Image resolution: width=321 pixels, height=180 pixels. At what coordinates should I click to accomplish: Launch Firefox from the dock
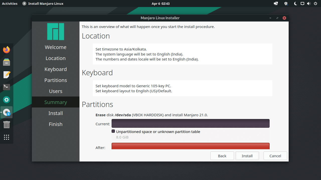click(x=7, y=49)
